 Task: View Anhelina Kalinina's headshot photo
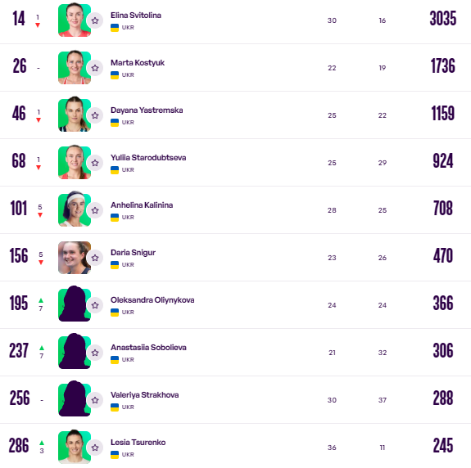[75, 209]
